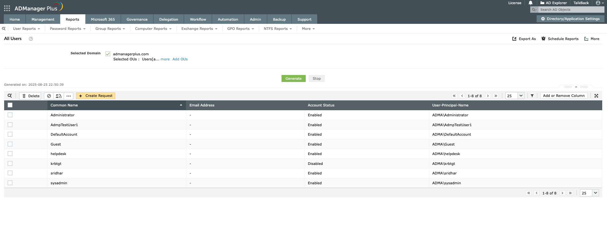Open the More dropdown in the reports sub-menu

tap(308, 29)
